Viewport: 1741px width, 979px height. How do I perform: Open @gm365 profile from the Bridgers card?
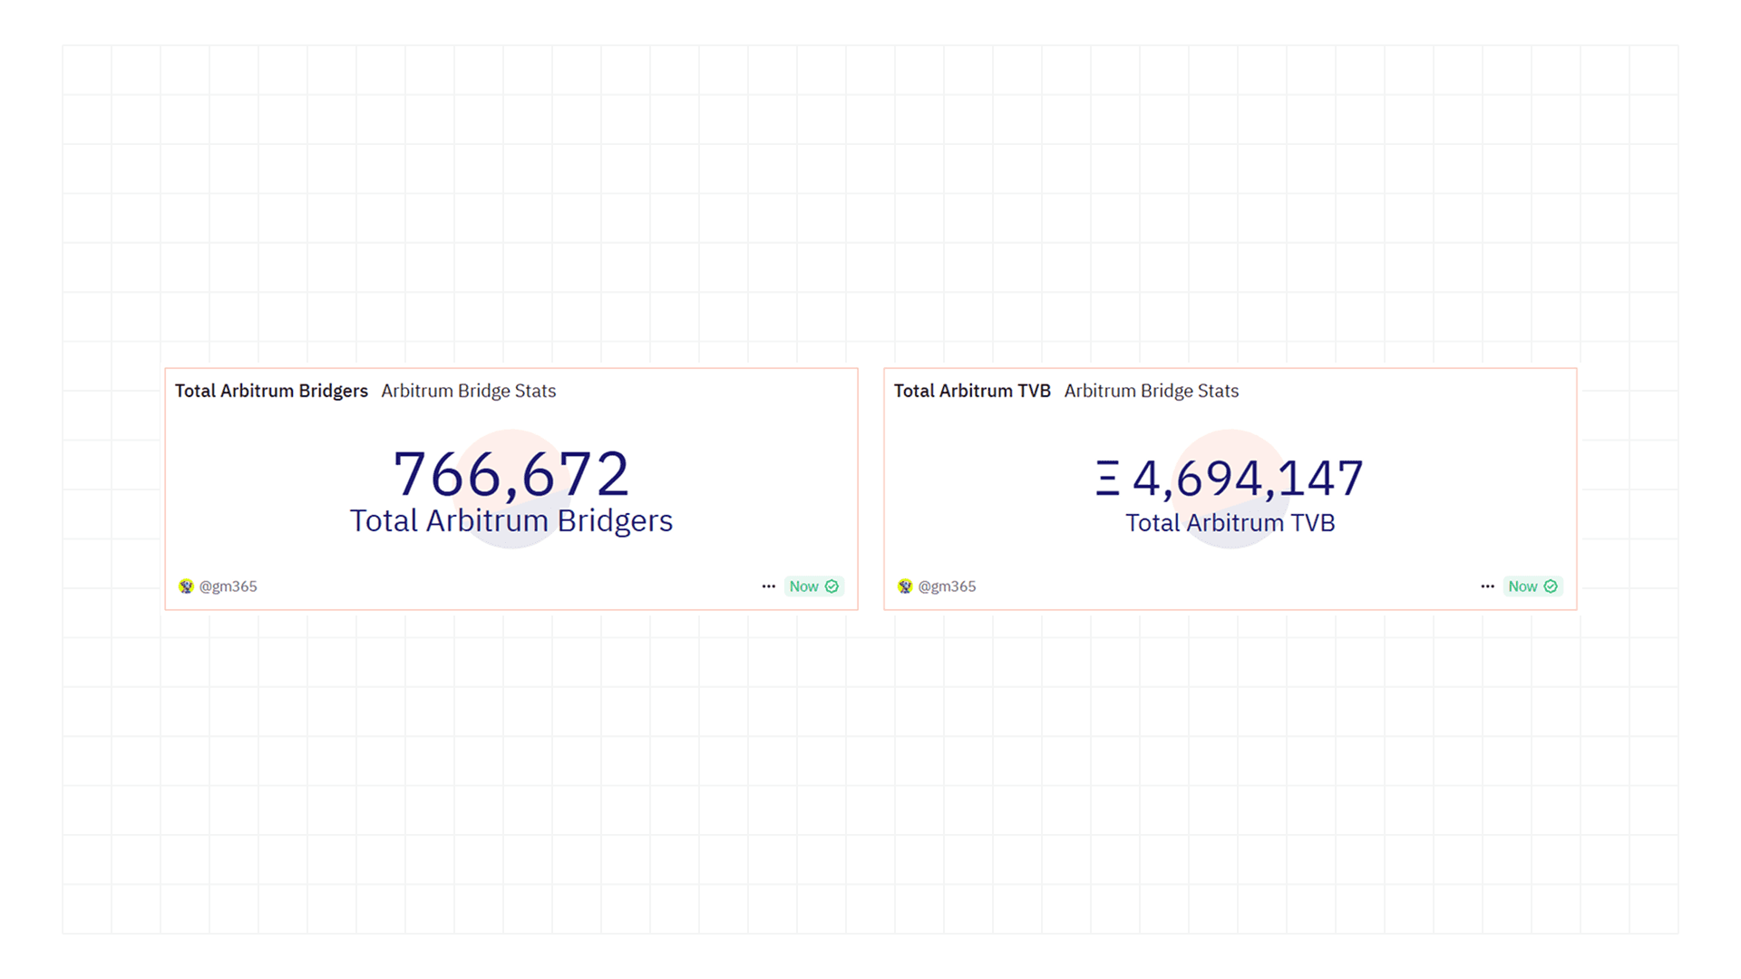(x=229, y=586)
